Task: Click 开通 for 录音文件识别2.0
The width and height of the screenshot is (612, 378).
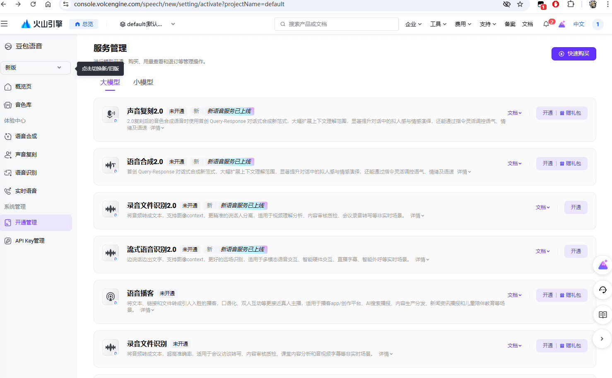Action: [576, 207]
